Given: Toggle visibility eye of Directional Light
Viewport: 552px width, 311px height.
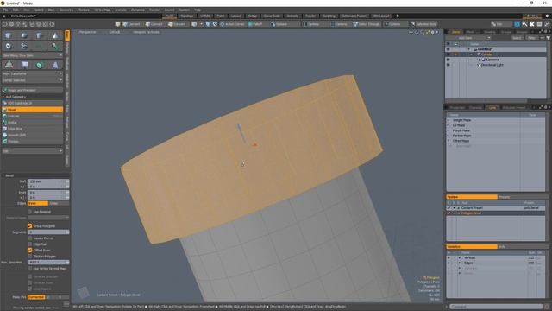Looking at the screenshot, I should click(x=448, y=65).
